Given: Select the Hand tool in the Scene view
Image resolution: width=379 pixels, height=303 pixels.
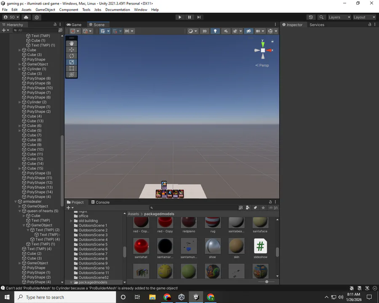Looking at the screenshot, I should 71,43.
